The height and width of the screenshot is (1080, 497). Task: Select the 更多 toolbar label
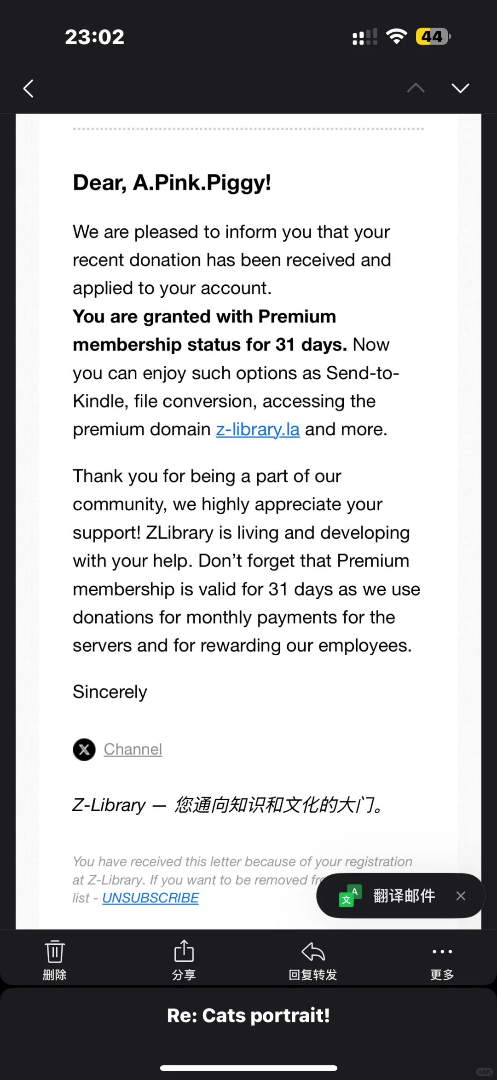(x=442, y=975)
